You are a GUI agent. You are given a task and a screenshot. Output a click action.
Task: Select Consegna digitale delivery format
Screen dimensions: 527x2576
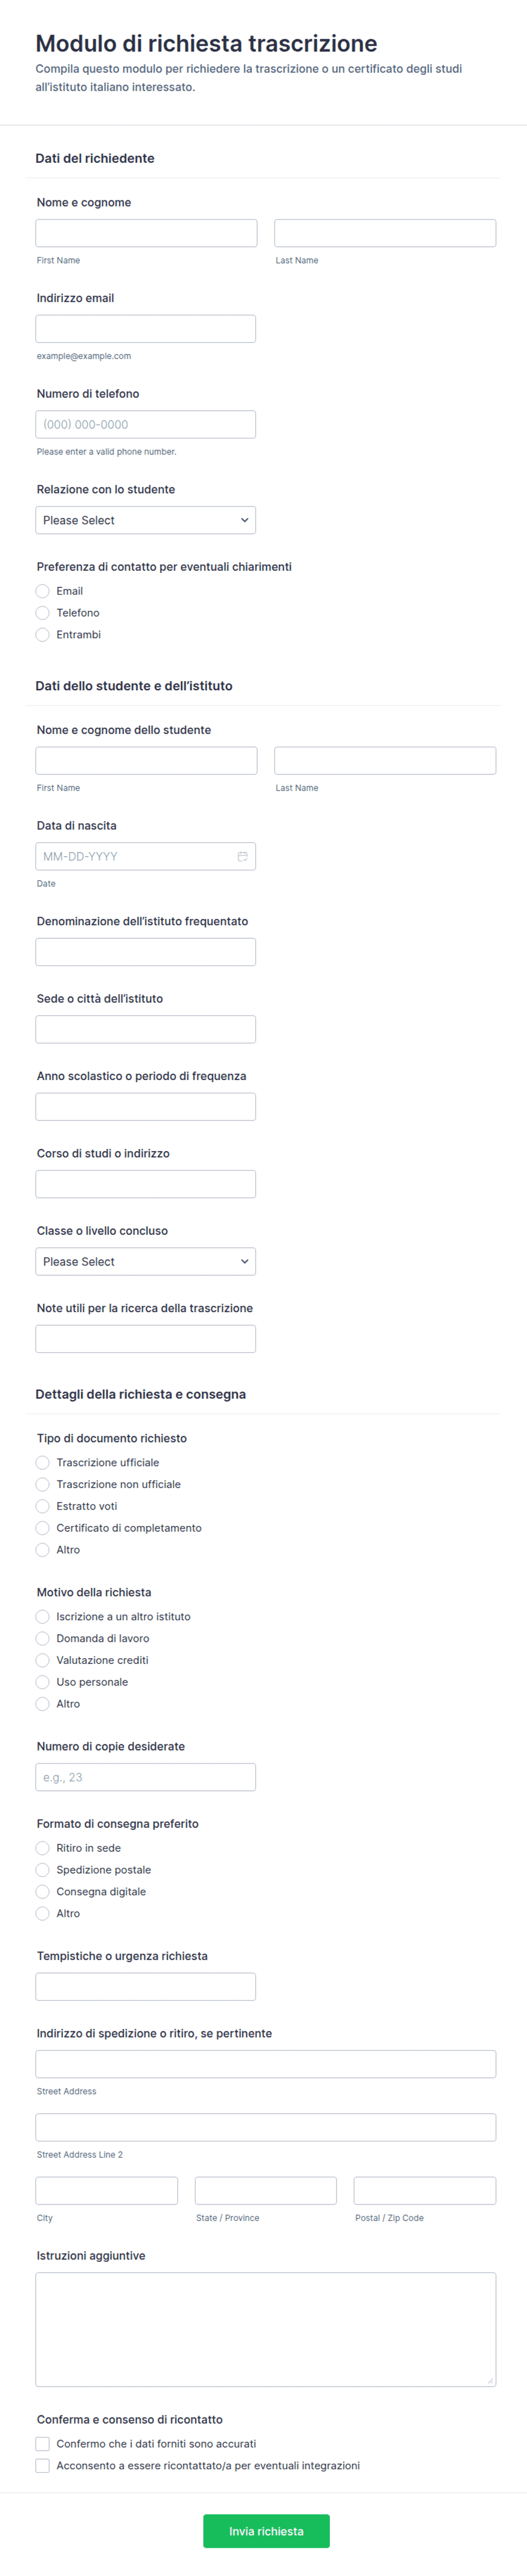[42, 1892]
